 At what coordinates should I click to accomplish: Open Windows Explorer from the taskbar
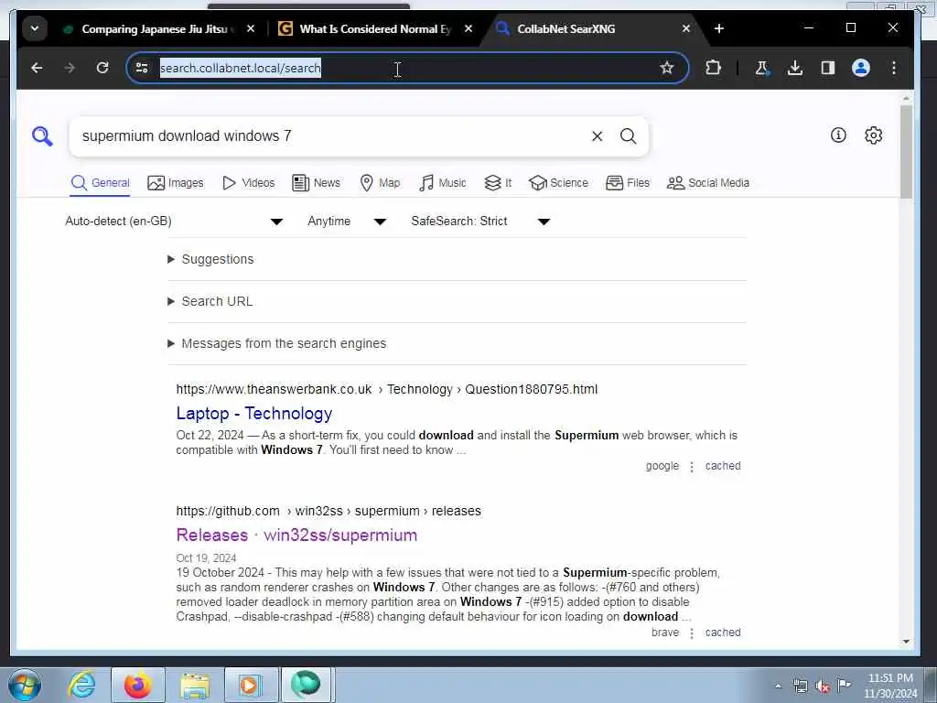[x=195, y=685]
